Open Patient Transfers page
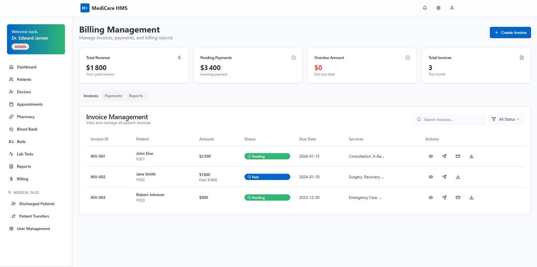537x267 pixels. [37, 216]
